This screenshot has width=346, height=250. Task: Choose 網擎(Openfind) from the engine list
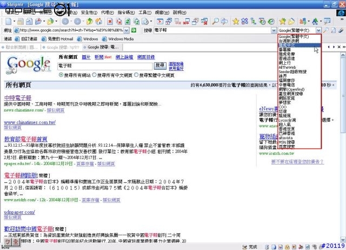tap(300, 89)
